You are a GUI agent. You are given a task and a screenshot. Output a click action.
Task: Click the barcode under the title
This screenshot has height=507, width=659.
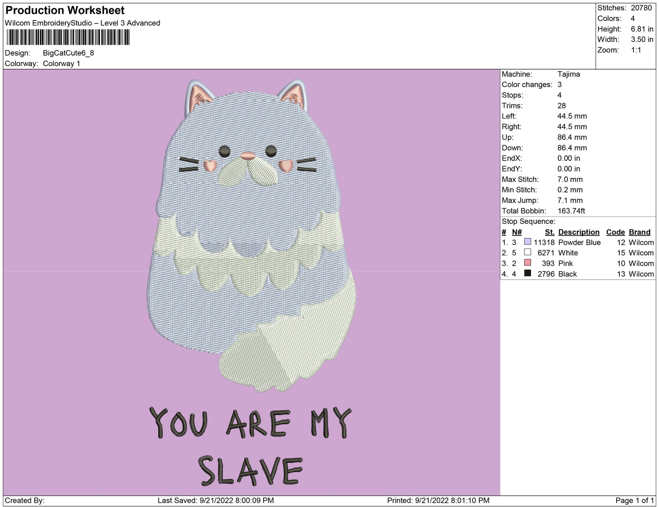pyautogui.click(x=68, y=37)
